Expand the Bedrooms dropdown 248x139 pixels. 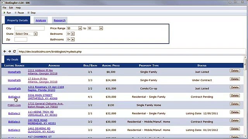pyautogui.click(x=71, y=34)
